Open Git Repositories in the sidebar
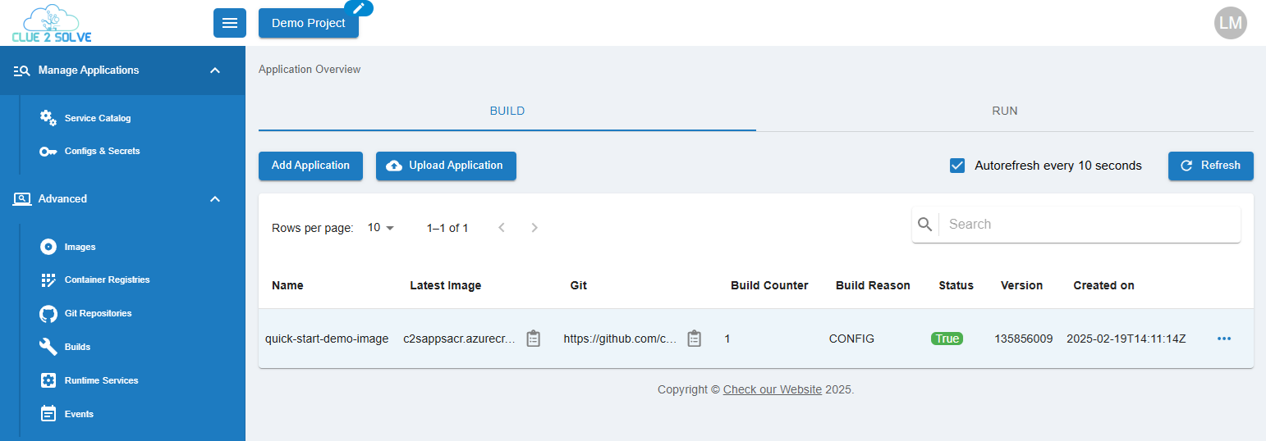The image size is (1266, 441). (x=98, y=313)
